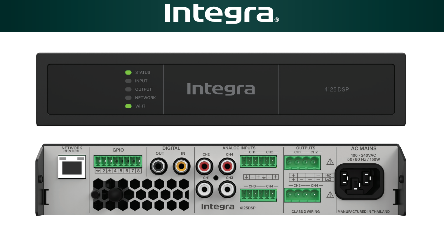
Task: Click the OUTPUT indicator LED
Action: coord(128,89)
